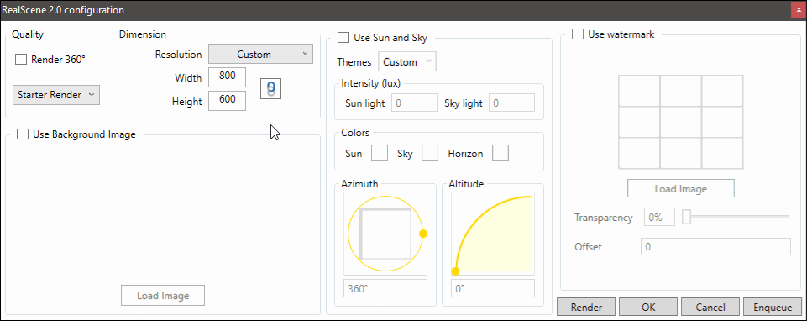Click the Width input field

227,76
